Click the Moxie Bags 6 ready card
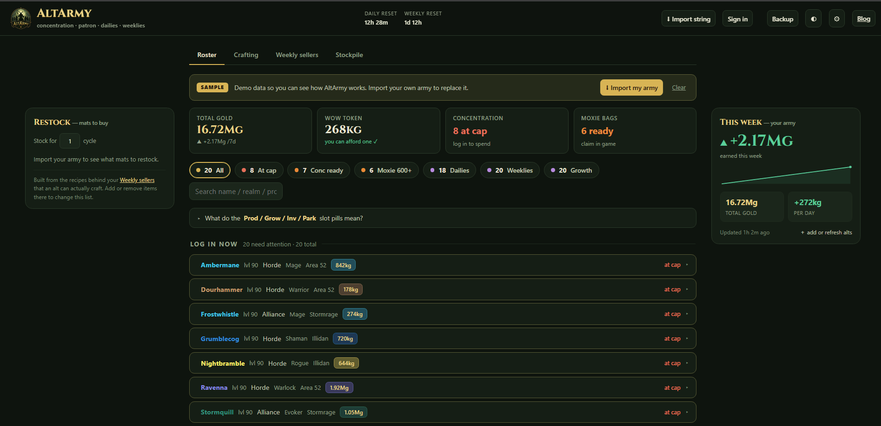This screenshot has height=426, width=881. pyautogui.click(x=635, y=130)
